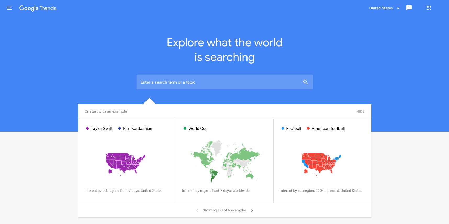Open the World Cup example label
The height and width of the screenshot is (224, 449).
tap(198, 129)
